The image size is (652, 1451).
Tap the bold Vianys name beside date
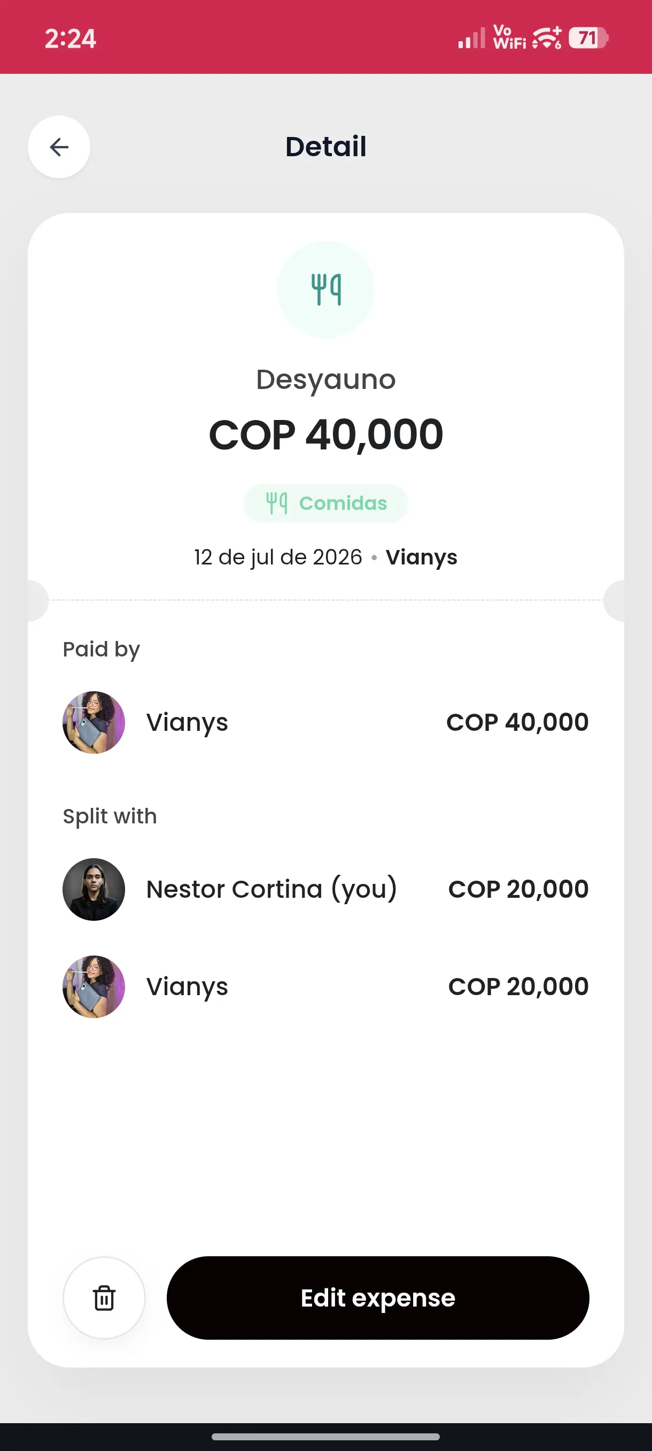point(421,557)
